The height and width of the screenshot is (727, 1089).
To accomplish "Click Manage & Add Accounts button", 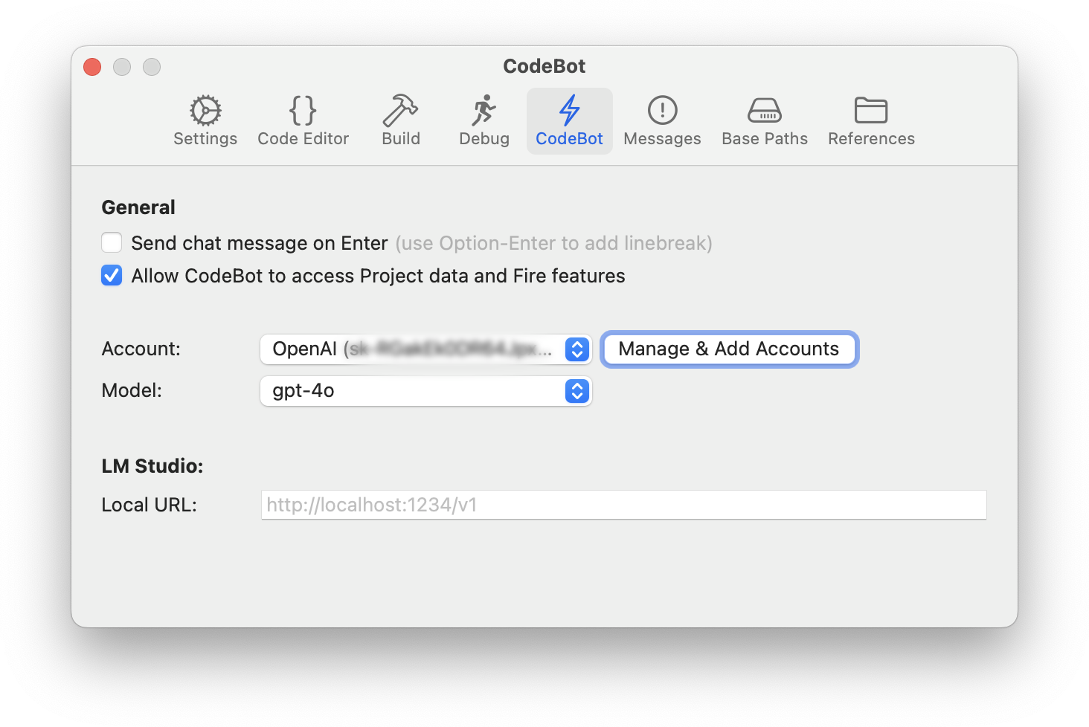I will (x=729, y=349).
